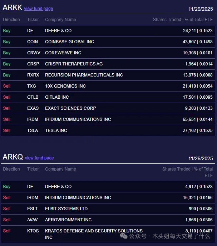Click the Company Name header in ARKQ table
The height and width of the screenshot is (246, 217).
[x=60, y=169]
